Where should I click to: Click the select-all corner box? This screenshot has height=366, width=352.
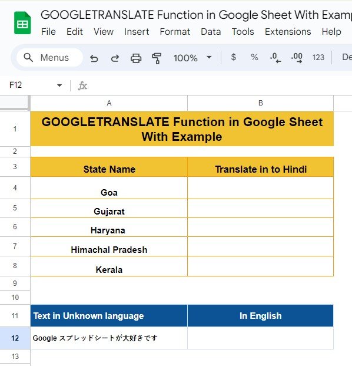pyautogui.click(x=15, y=103)
